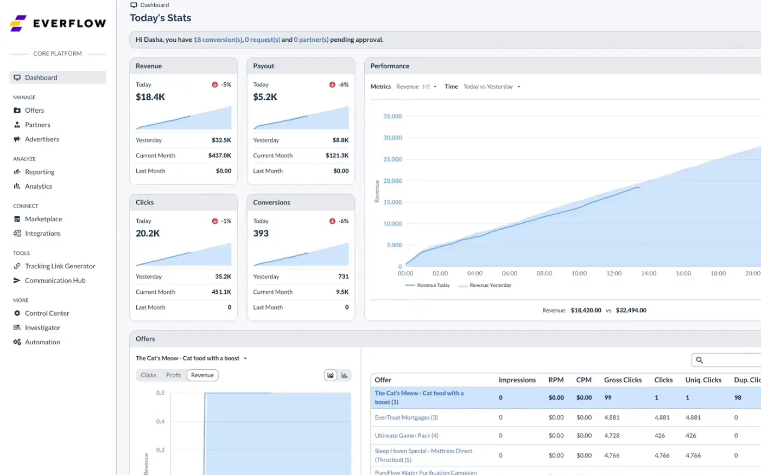The image size is (761, 475).
Task: Click the Conversions card sparkline chart
Action: 301,254
